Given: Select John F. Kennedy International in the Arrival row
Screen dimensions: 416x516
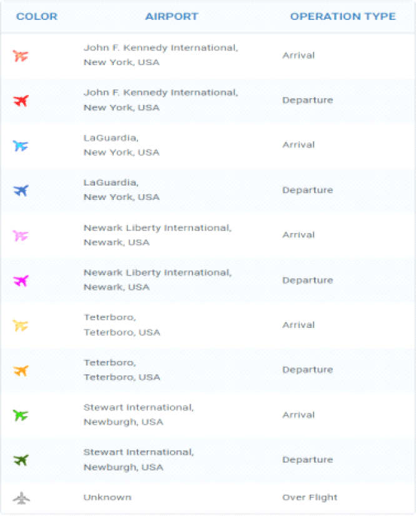Looking at the screenshot, I should [x=161, y=48].
